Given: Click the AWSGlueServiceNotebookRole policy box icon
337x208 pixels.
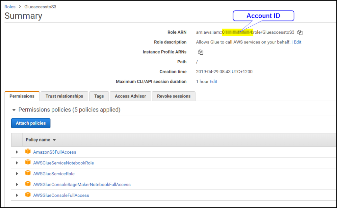Looking at the screenshot, I should 28,162.
